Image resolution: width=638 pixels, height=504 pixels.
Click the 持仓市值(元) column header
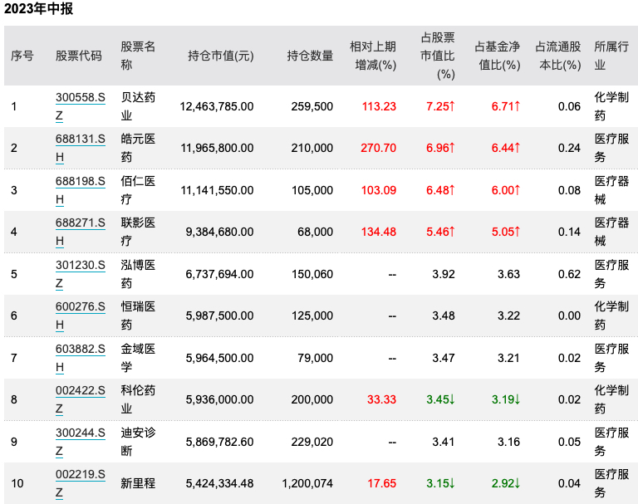tap(220, 56)
